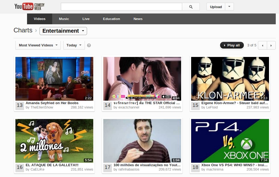Click the Upload button
The image size is (279, 177).
coord(216,7)
